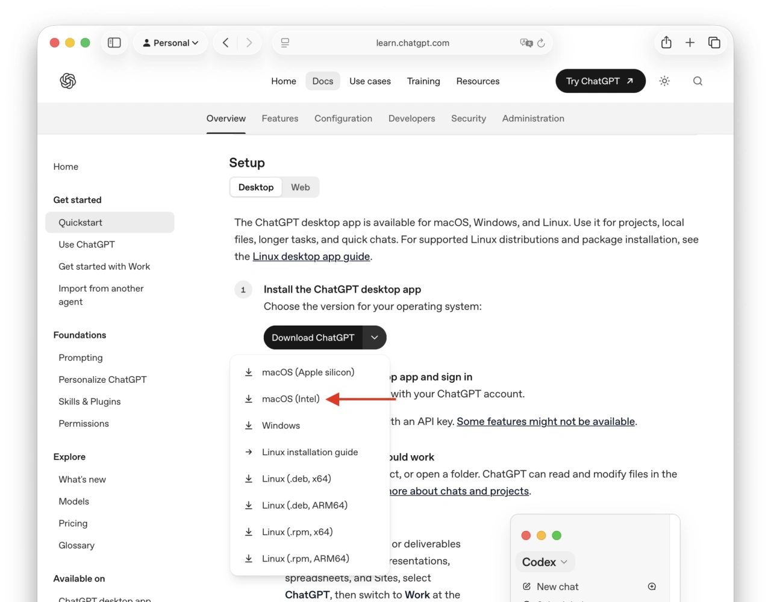Open the reader view icon in address bar
This screenshot has height=602, width=771.
point(285,43)
